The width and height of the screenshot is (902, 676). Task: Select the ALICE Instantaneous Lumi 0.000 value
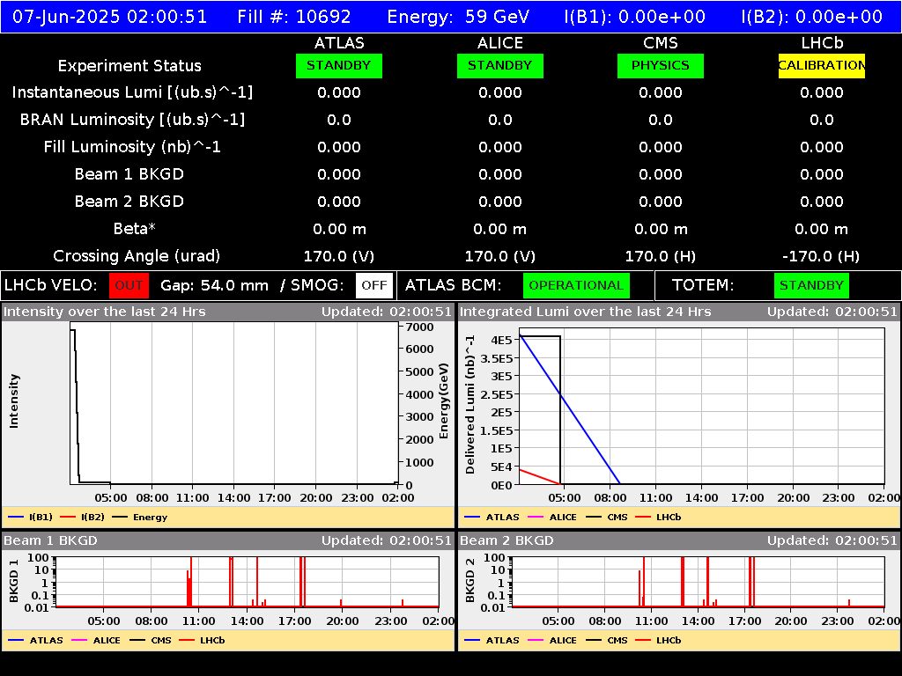point(500,92)
